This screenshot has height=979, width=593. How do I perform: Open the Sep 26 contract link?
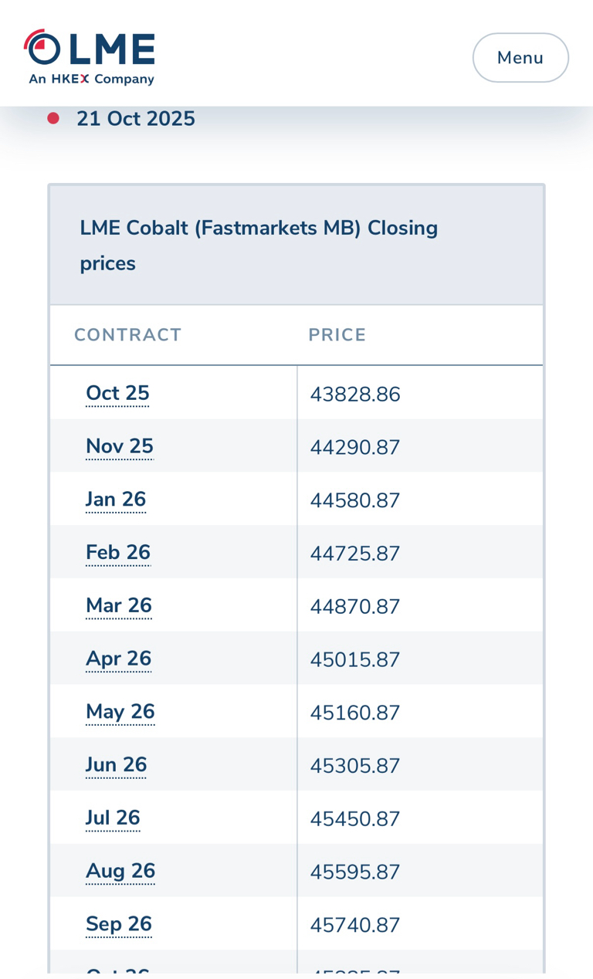(119, 924)
